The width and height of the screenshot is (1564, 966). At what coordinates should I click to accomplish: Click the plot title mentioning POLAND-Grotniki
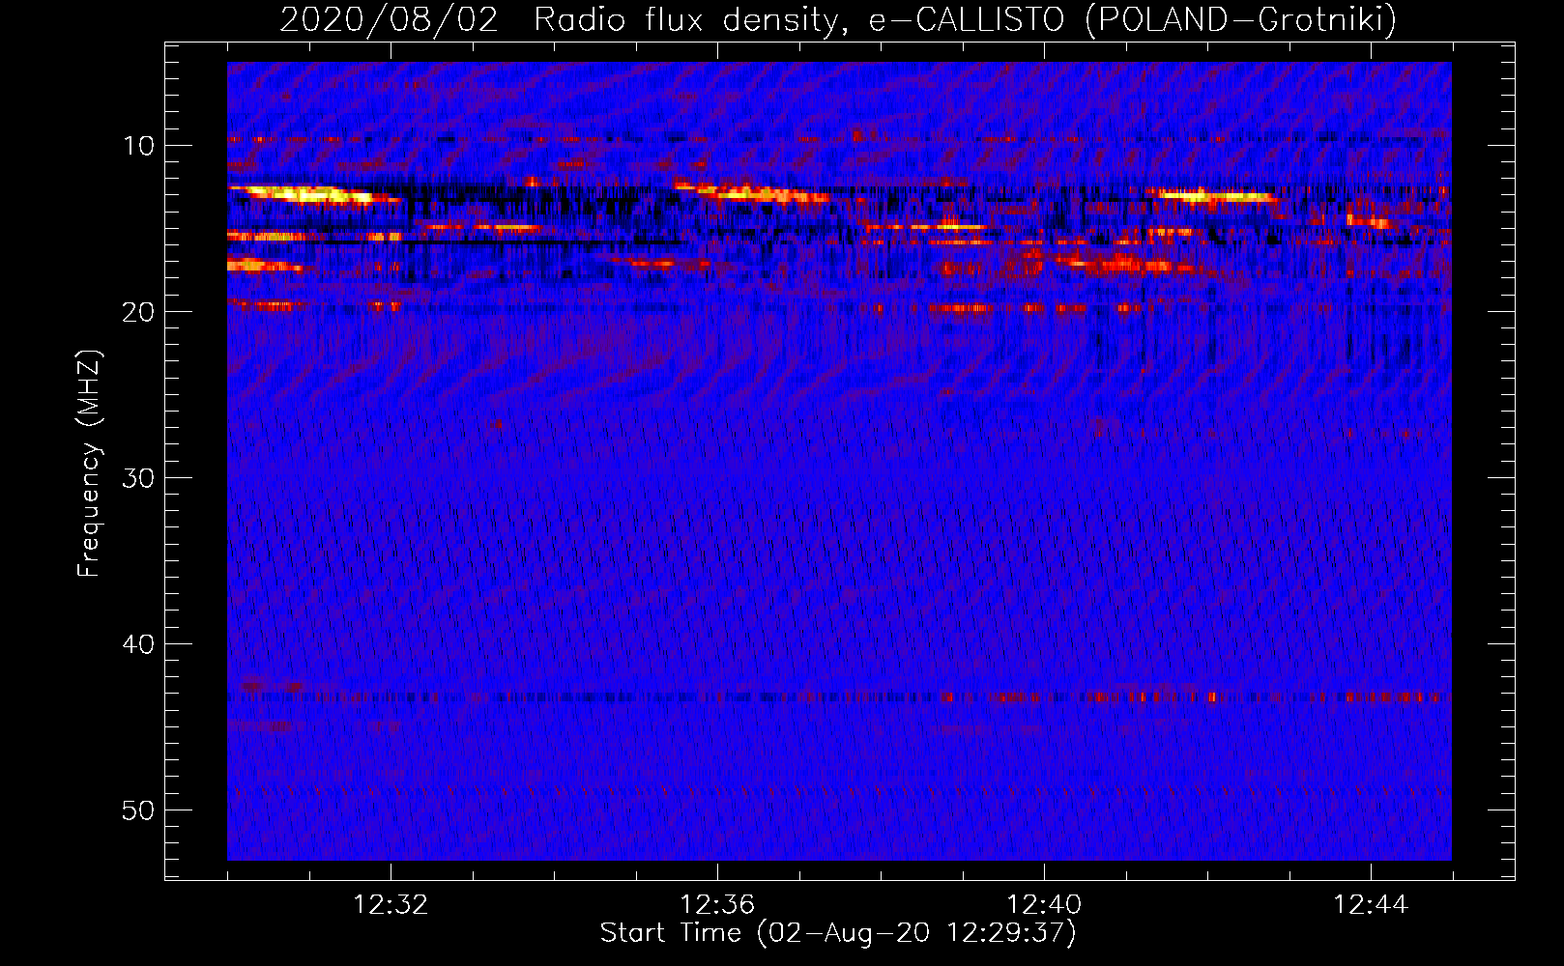838,19
